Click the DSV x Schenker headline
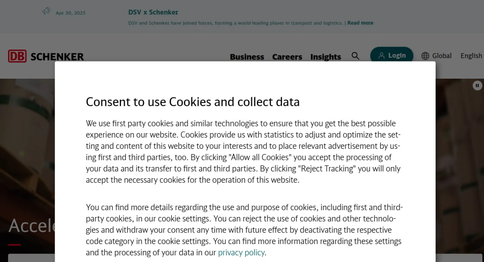This screenshot has height=262, width=484. (153, 12)
